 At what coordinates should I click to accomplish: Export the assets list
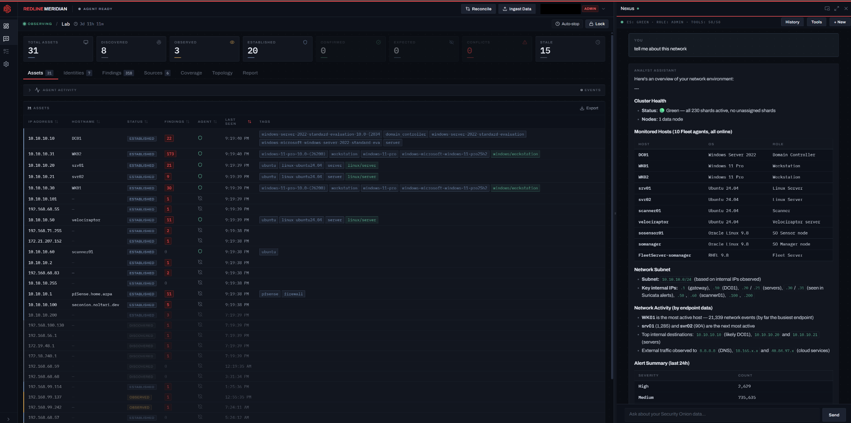coord(589,108)
